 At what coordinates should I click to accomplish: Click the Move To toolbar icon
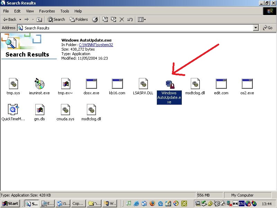click(x=105, y=19)
